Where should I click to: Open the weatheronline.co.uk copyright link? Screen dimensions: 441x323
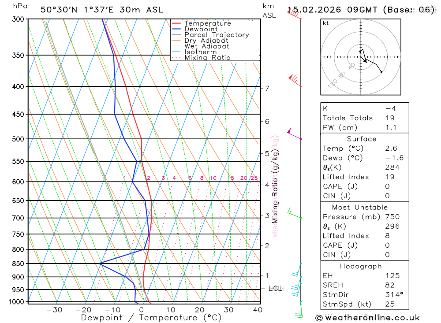pyautogui.click(x=367, y=318)
